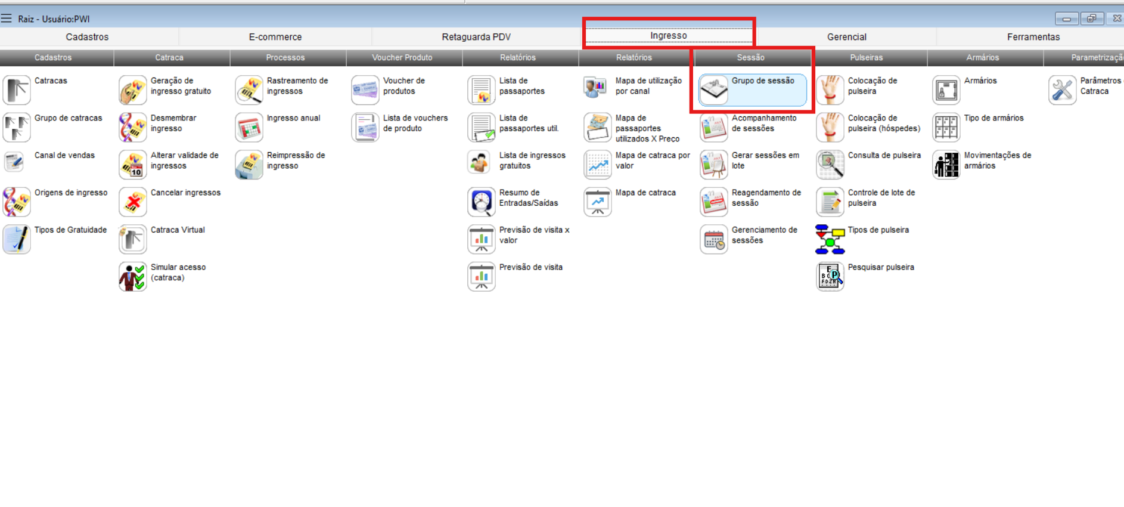Open the Ferramentas tab
Screen dimensions: 1124x507
[1033, 37]
